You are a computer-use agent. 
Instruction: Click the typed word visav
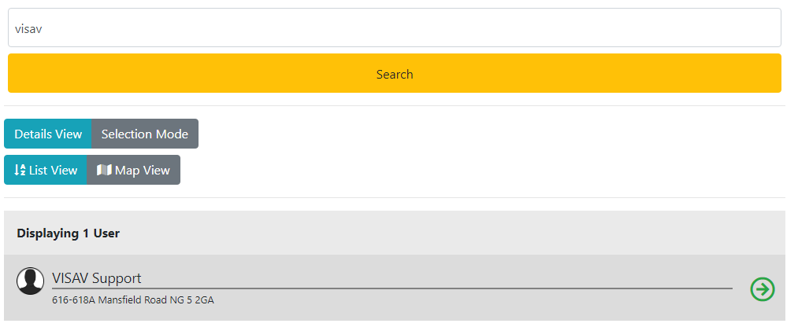[x=28, y=28]
